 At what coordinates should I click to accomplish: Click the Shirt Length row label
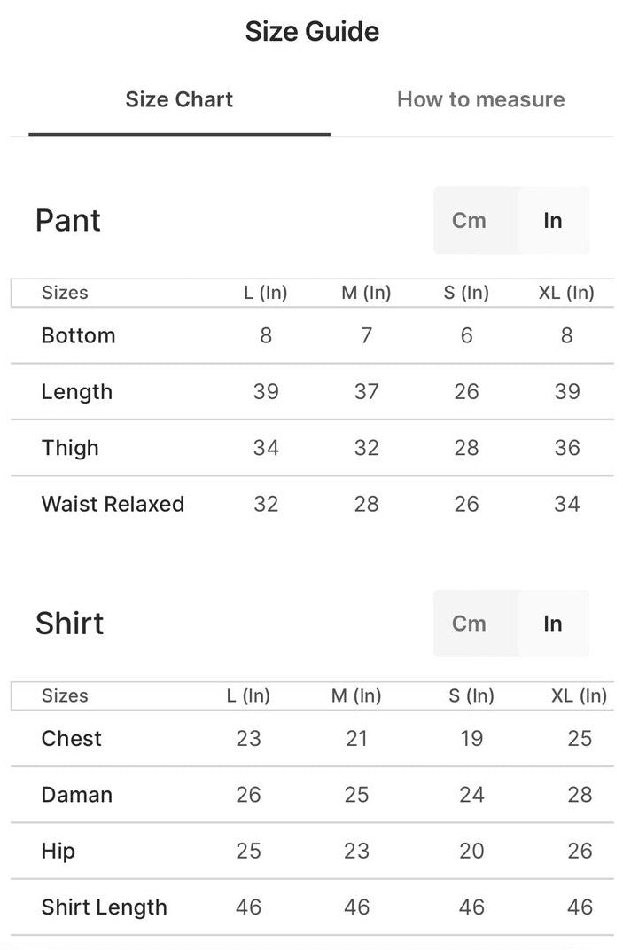click(104, 907)
